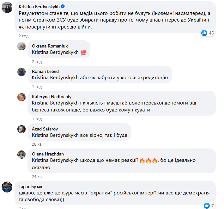
Task: Click Kristina Berdynskykh's profile avatar
Action: click(x=7, y=7)
